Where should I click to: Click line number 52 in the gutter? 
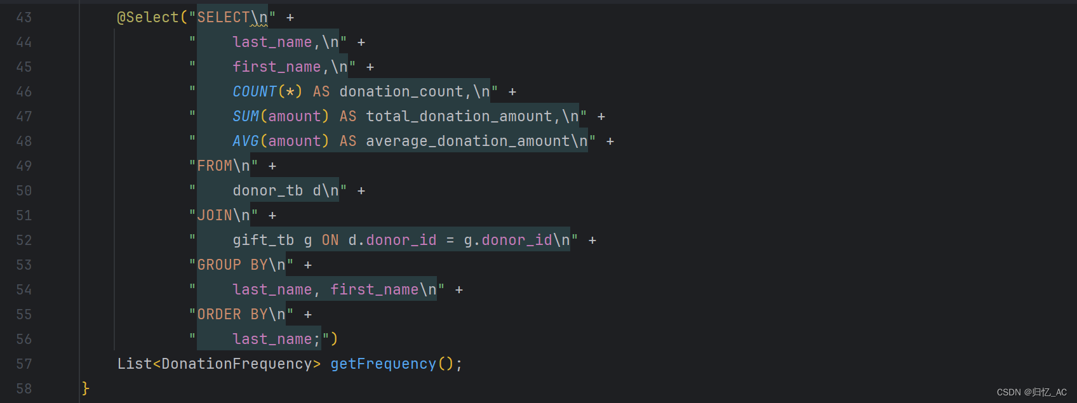24,241
